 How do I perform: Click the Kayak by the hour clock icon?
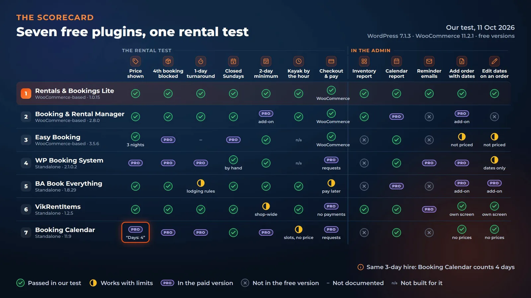tap(299, 61)
